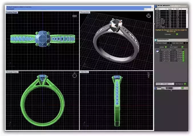Click the Update button label
The image size is (193, 136).
tap(162, 47)
